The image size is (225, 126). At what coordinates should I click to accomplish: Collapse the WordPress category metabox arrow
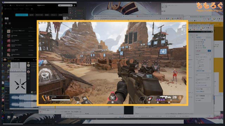210,55
